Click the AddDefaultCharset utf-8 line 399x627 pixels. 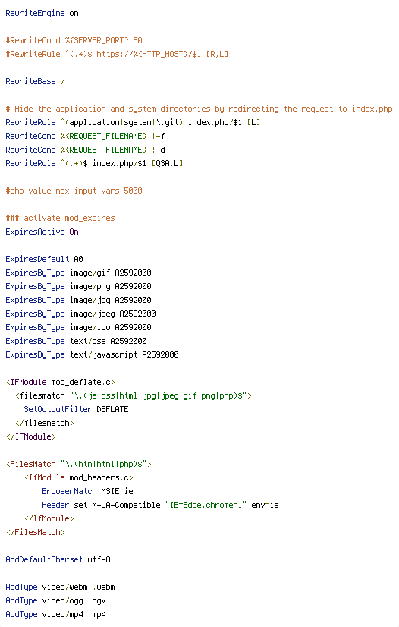point(58,560)
